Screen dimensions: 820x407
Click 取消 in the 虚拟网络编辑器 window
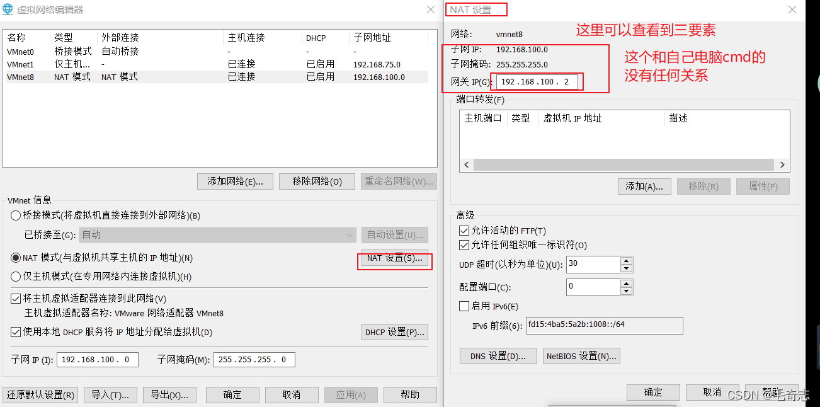pyautogui.click(x=292, y=395)
